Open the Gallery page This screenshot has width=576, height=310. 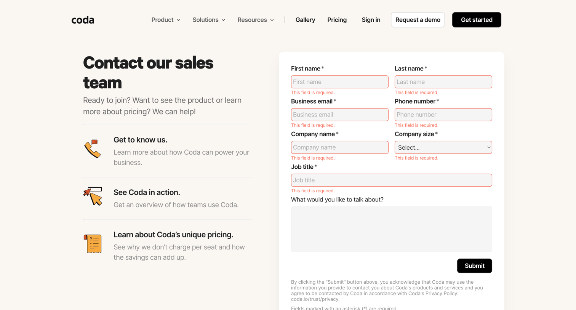305,20
